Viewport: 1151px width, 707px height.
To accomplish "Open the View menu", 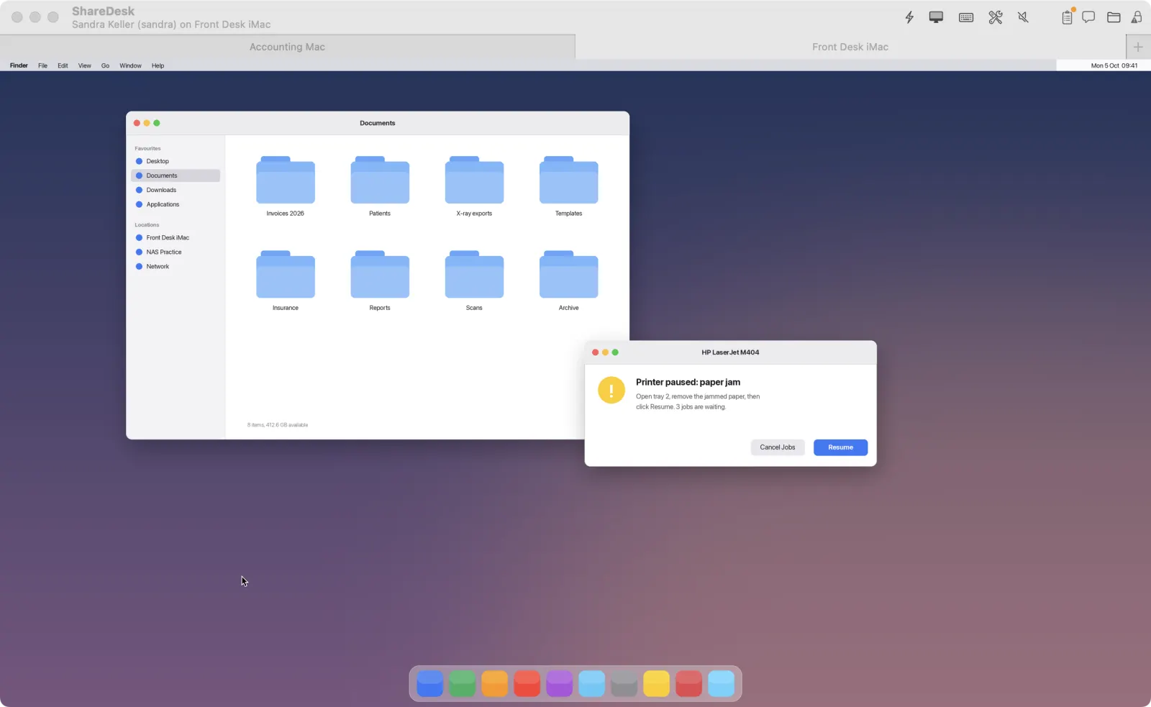I will click(84, 65).
